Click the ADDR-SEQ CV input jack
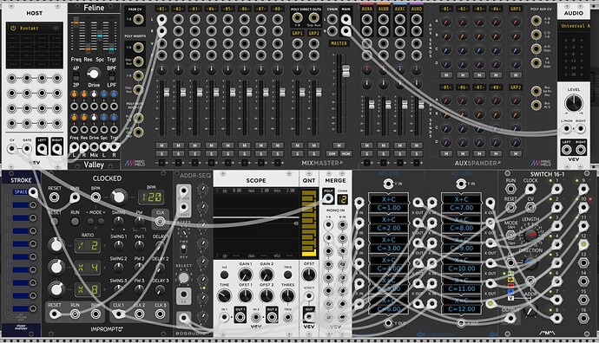The width and height of the screenshot is (599, 343). click(x=184, y=294)
